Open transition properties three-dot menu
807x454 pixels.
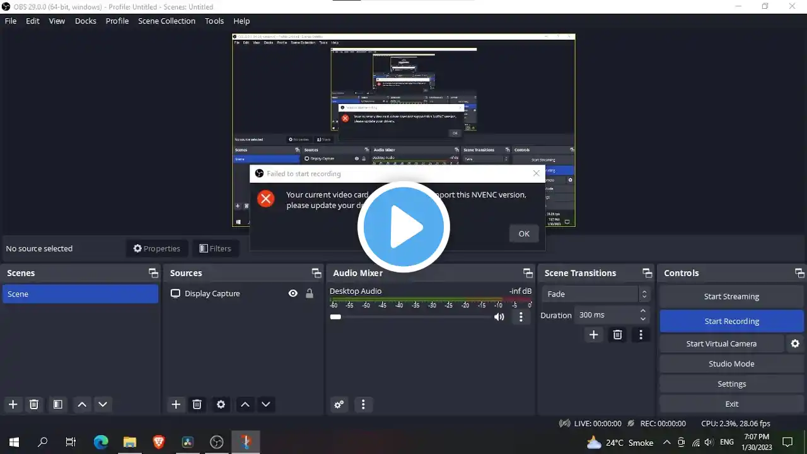641,335
